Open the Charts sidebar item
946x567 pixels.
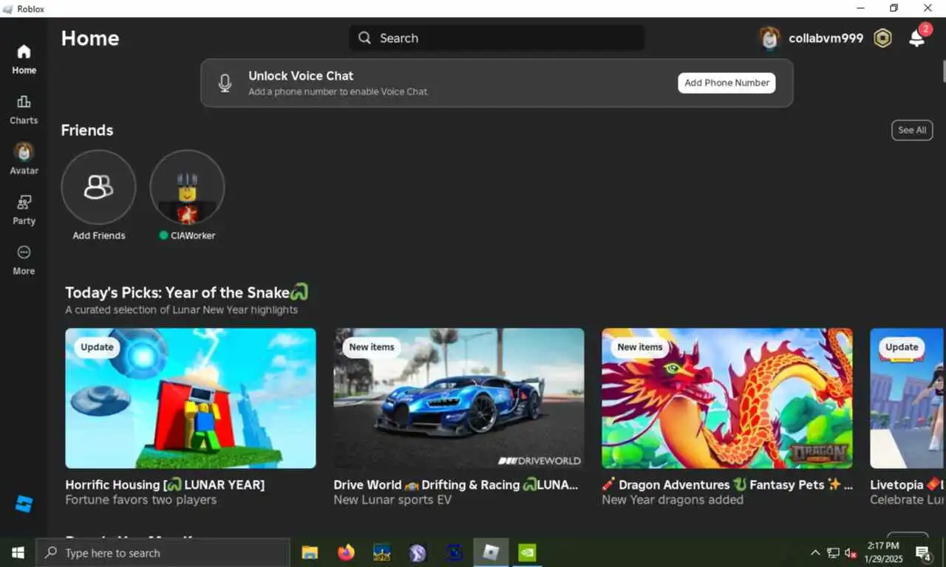coord(24,109)
